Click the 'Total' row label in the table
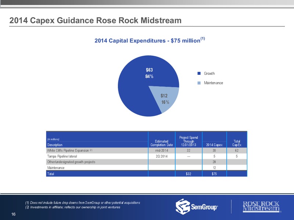Image resolution: width=294 pixels, height=220 pixels. click(x=51, y=174)
